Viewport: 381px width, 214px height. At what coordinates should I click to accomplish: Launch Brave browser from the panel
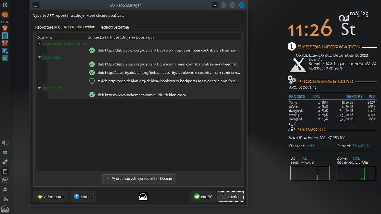pos(5,28)
